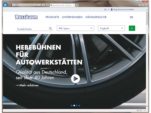
Task: Click Registrieren/Anmelden link
Action: tap(124, 10)
